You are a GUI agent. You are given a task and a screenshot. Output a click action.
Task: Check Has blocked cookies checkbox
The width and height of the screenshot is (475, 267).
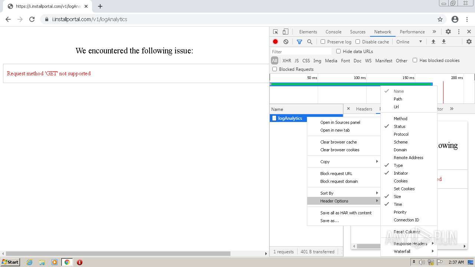[415, 60]
